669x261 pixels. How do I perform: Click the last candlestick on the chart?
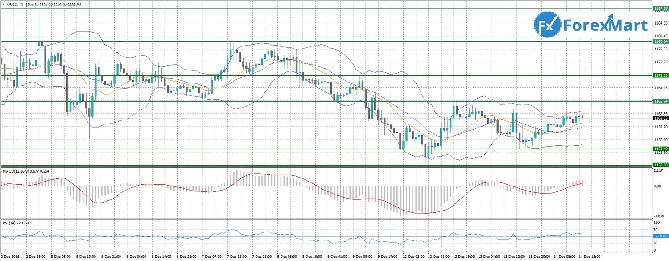[582, 117]
